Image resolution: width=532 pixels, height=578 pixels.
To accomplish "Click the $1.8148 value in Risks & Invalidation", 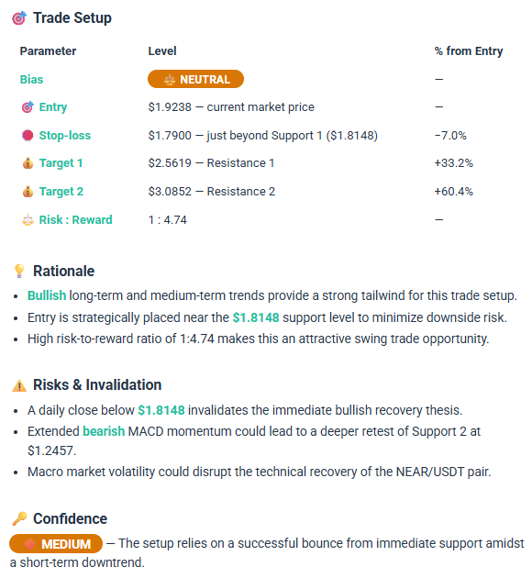I will coord(161,410).
